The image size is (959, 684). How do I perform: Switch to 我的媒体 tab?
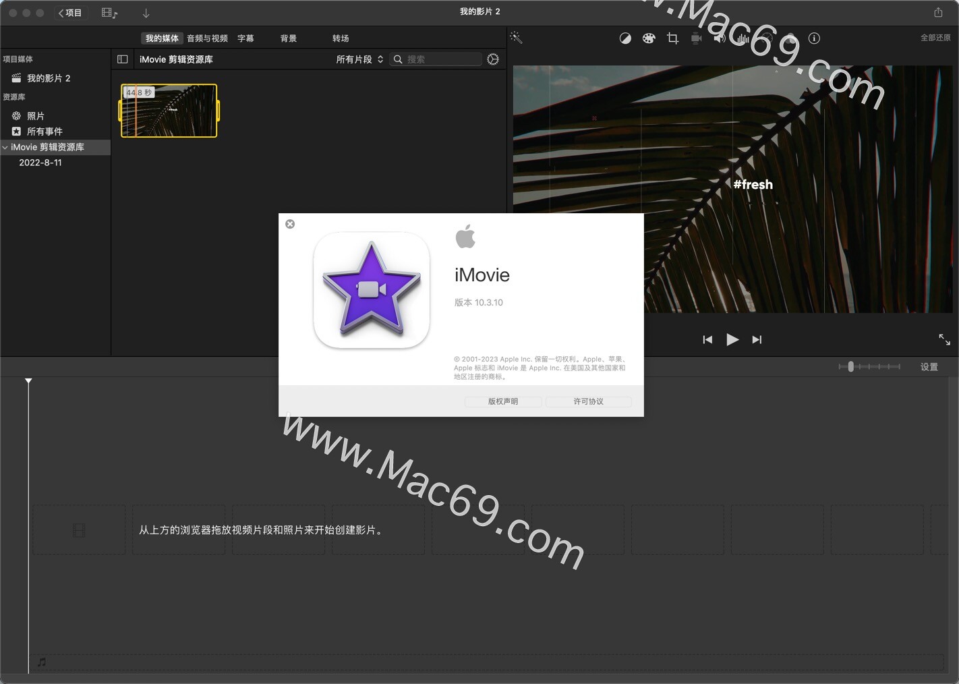coord(162,38)
